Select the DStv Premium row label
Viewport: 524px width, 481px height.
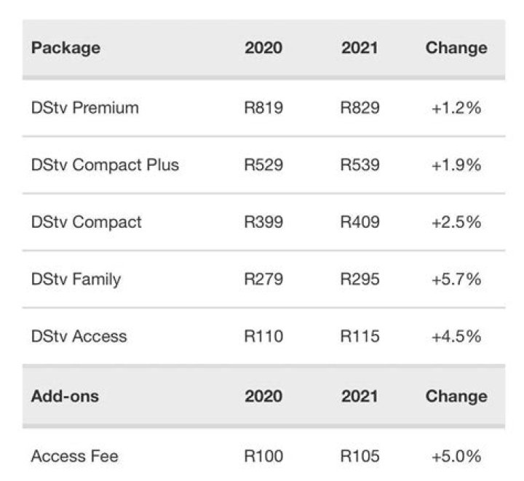click(x=84, y=108)
